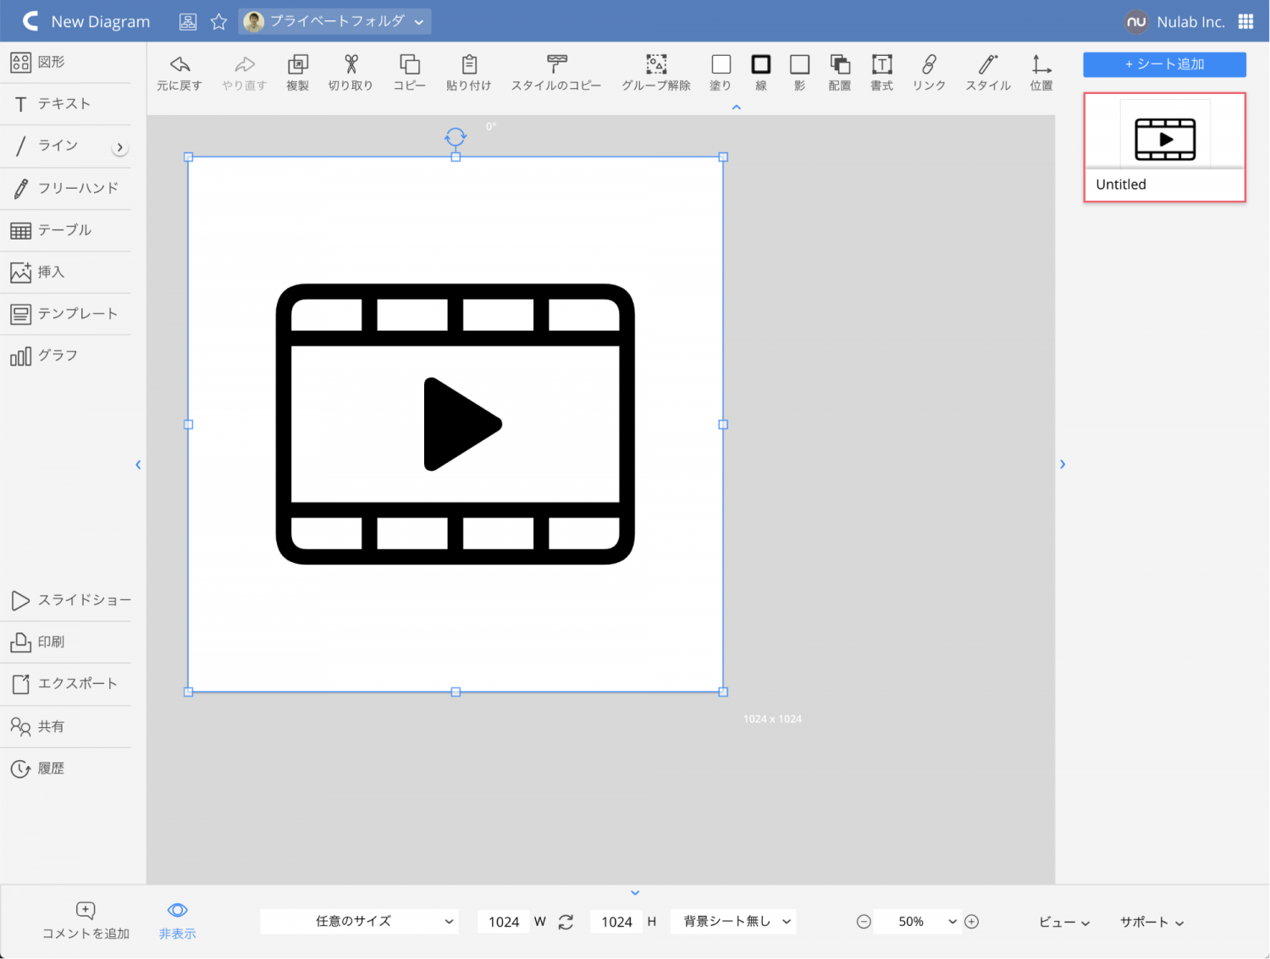The width and height of the screenshot is (1270, 959).
Task: Select the Cut (切り取り) scissors icon
Action: [x=351, y=65]
